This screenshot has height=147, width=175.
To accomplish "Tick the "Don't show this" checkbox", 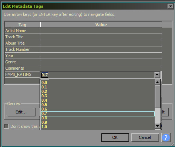I will pos(6,126).
